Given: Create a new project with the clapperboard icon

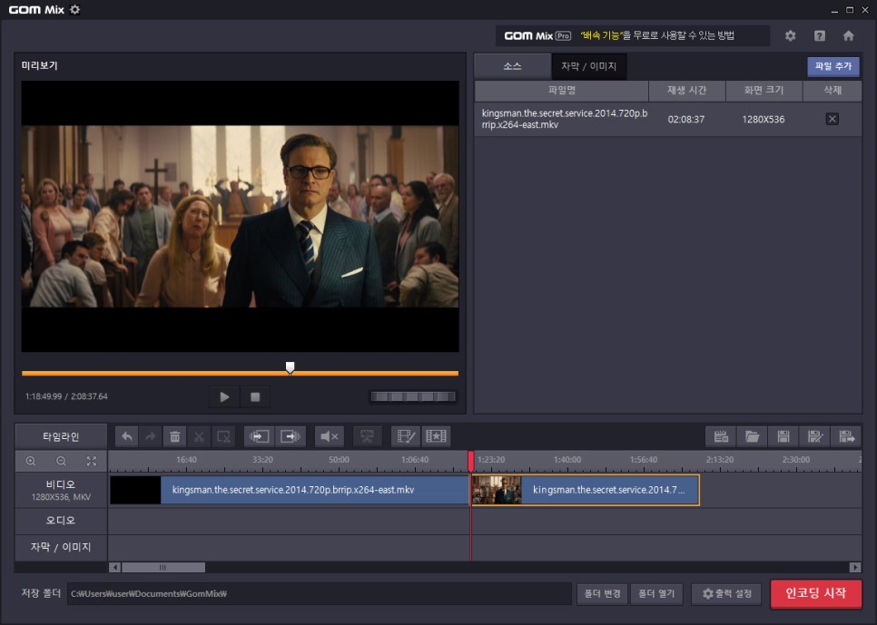Looking at the screenshot, I should pyautogui.click(x=721, y=436).
